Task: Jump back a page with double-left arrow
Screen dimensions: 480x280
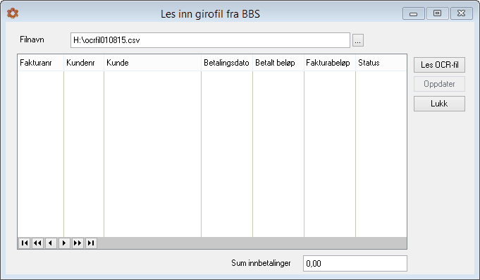Action: point(37,243)
